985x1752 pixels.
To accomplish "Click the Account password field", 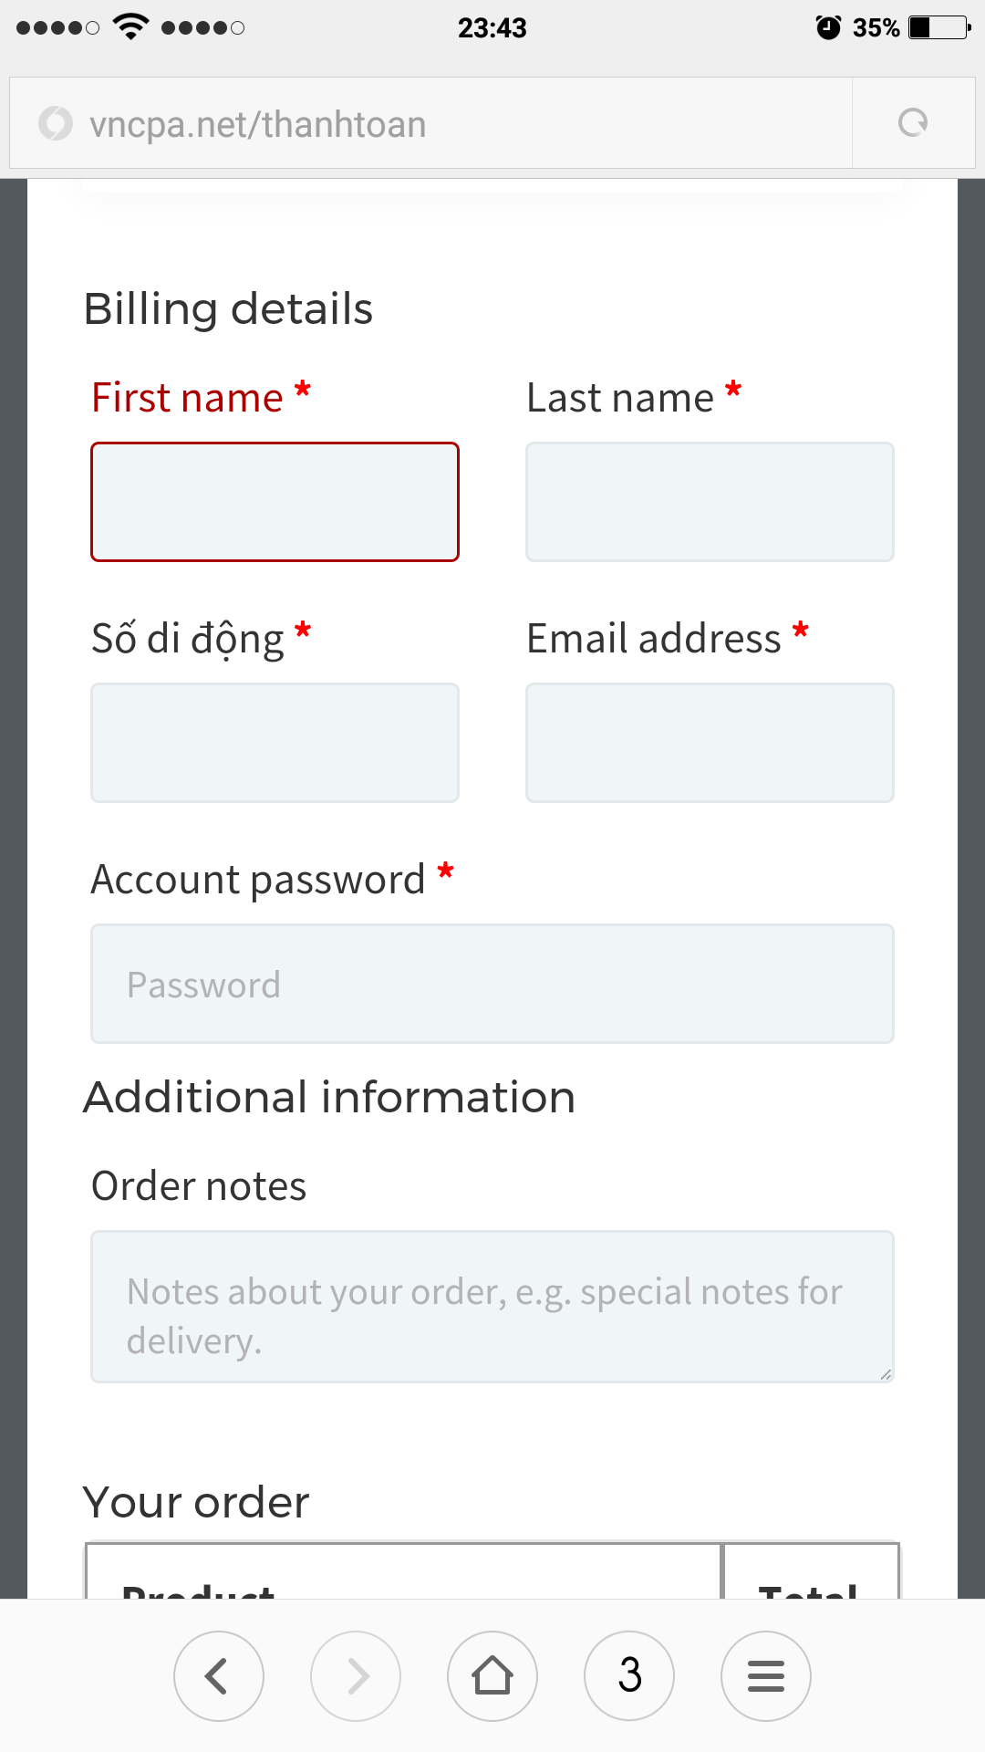I will 493,984.
